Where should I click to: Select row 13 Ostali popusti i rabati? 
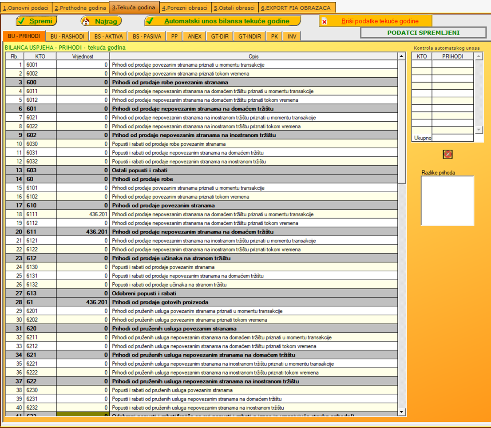[x=202, y=170]
